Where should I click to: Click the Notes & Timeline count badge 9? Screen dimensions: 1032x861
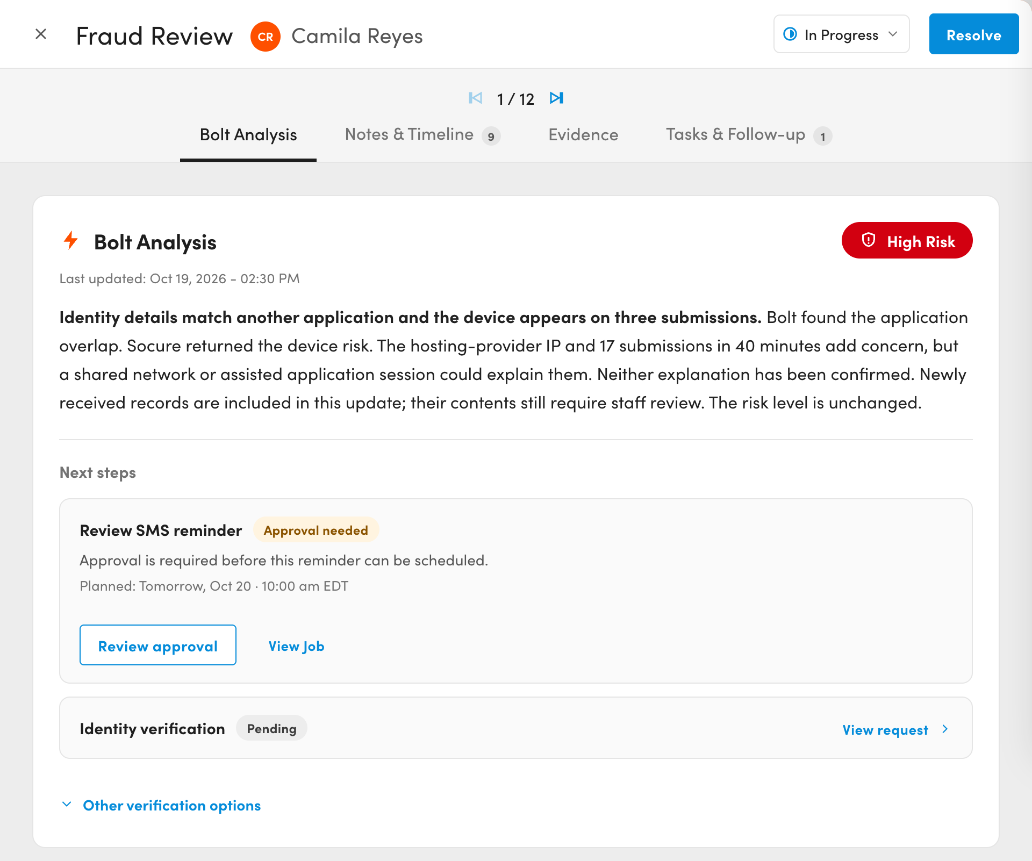(x=491, y=137)
